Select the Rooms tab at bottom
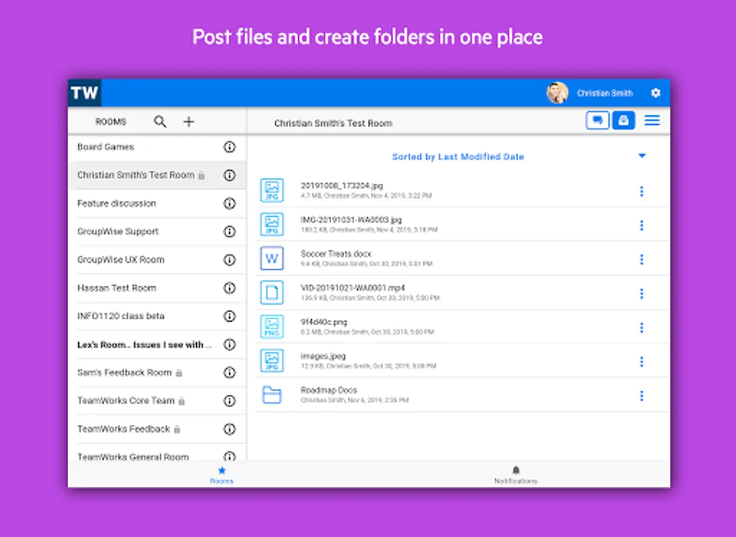736x537 pixels. (x=222, y=474)
